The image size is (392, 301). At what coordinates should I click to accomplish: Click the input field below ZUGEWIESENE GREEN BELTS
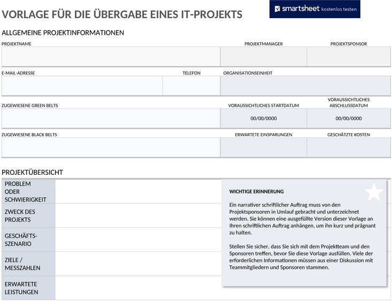tap(111, 119)
